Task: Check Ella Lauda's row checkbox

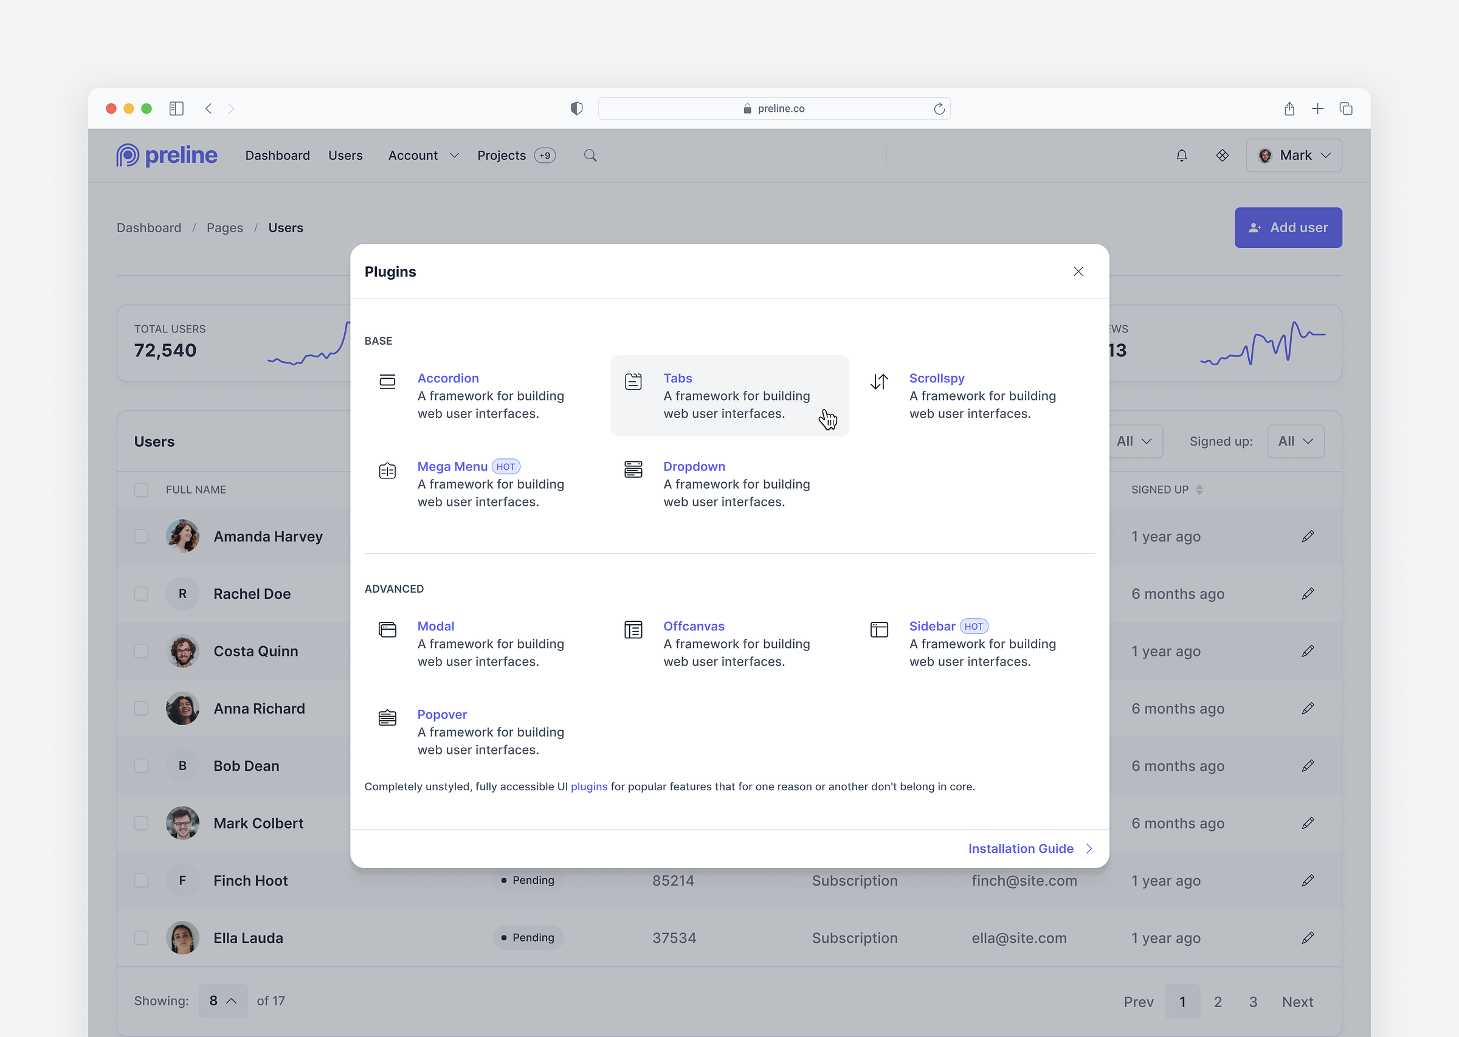Action: tap(141, 937)
